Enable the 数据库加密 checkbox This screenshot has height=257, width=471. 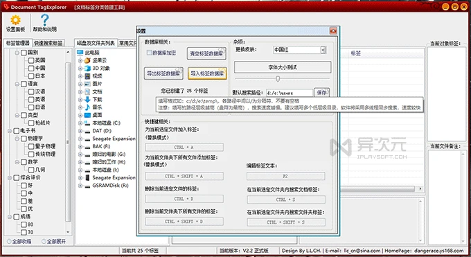150,53
